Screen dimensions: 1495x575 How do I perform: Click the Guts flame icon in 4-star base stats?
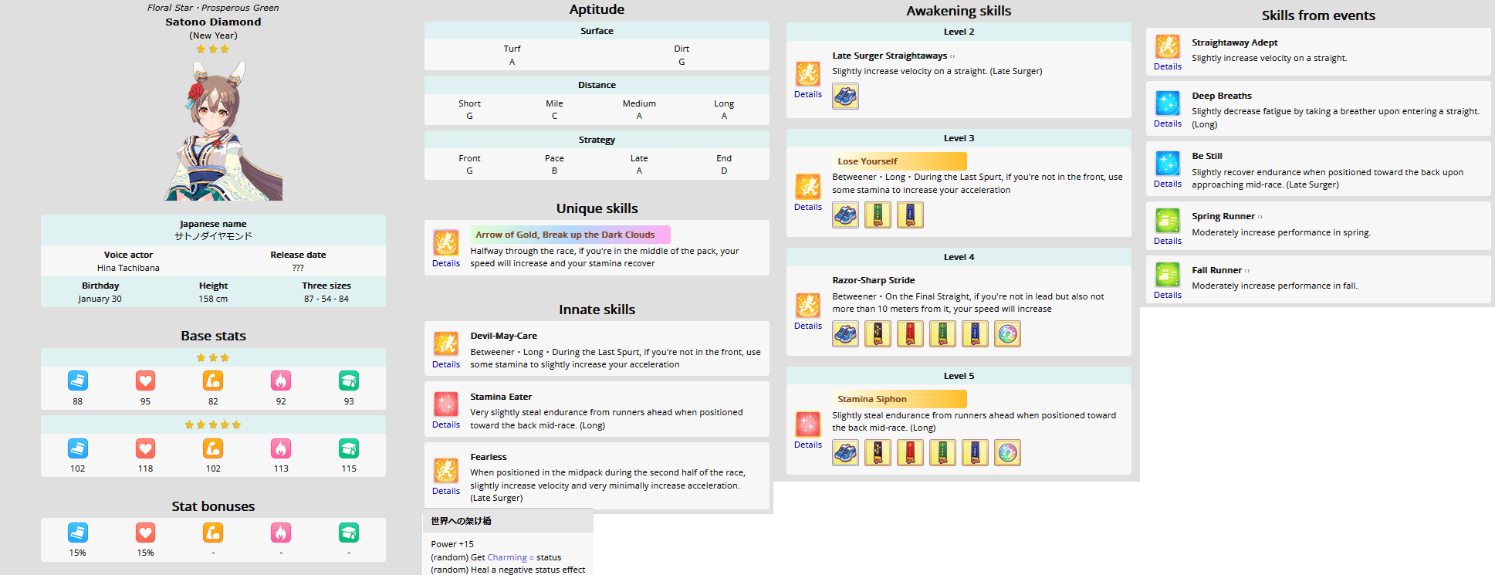(x=281, y=448)
